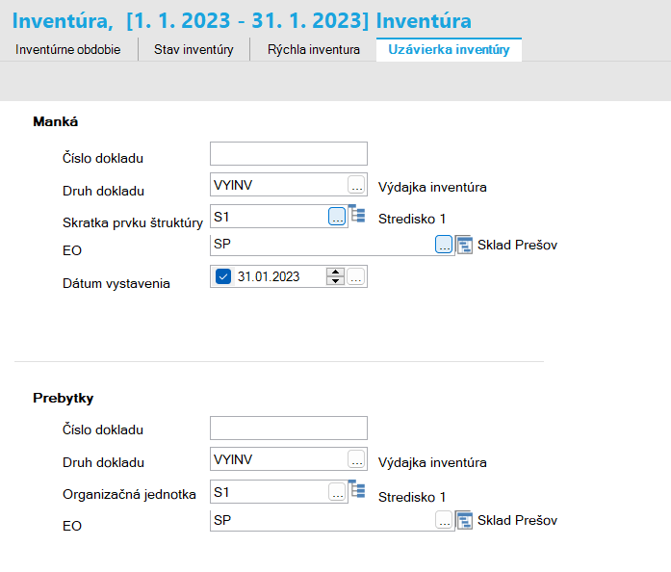
Task: Decrease date with Dátum vystavenia down arrow
Action: click(335, 281)
